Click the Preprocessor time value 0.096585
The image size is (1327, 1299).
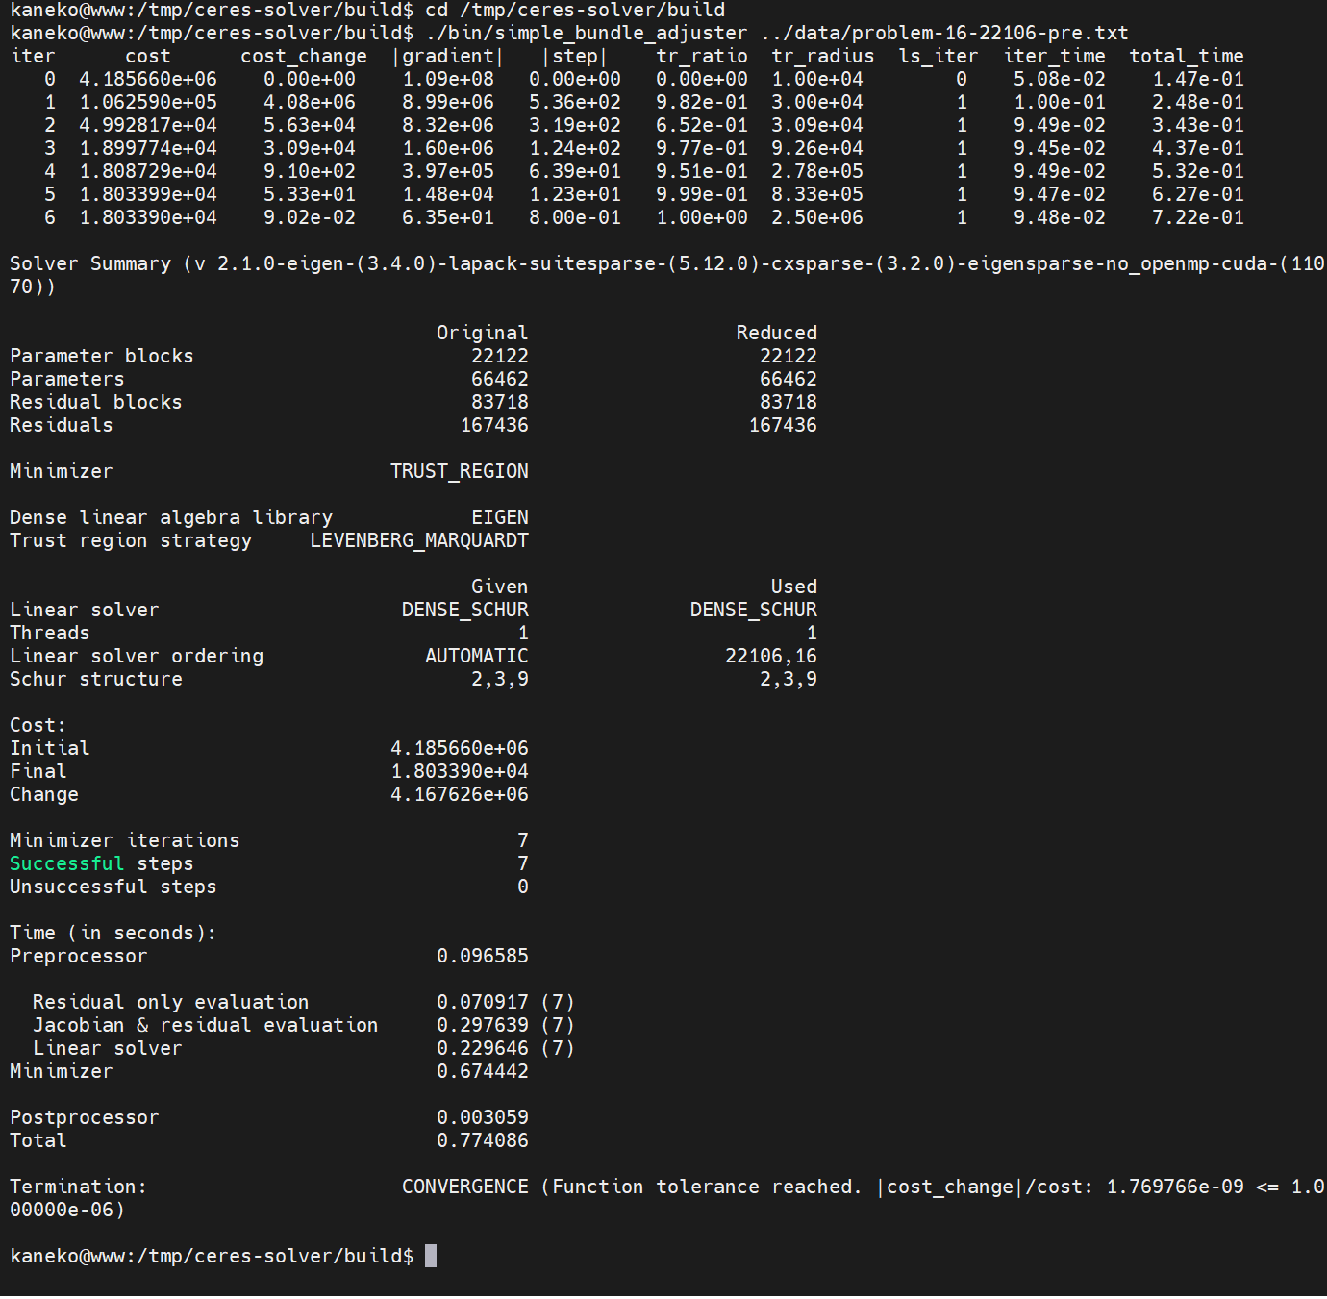482,956
